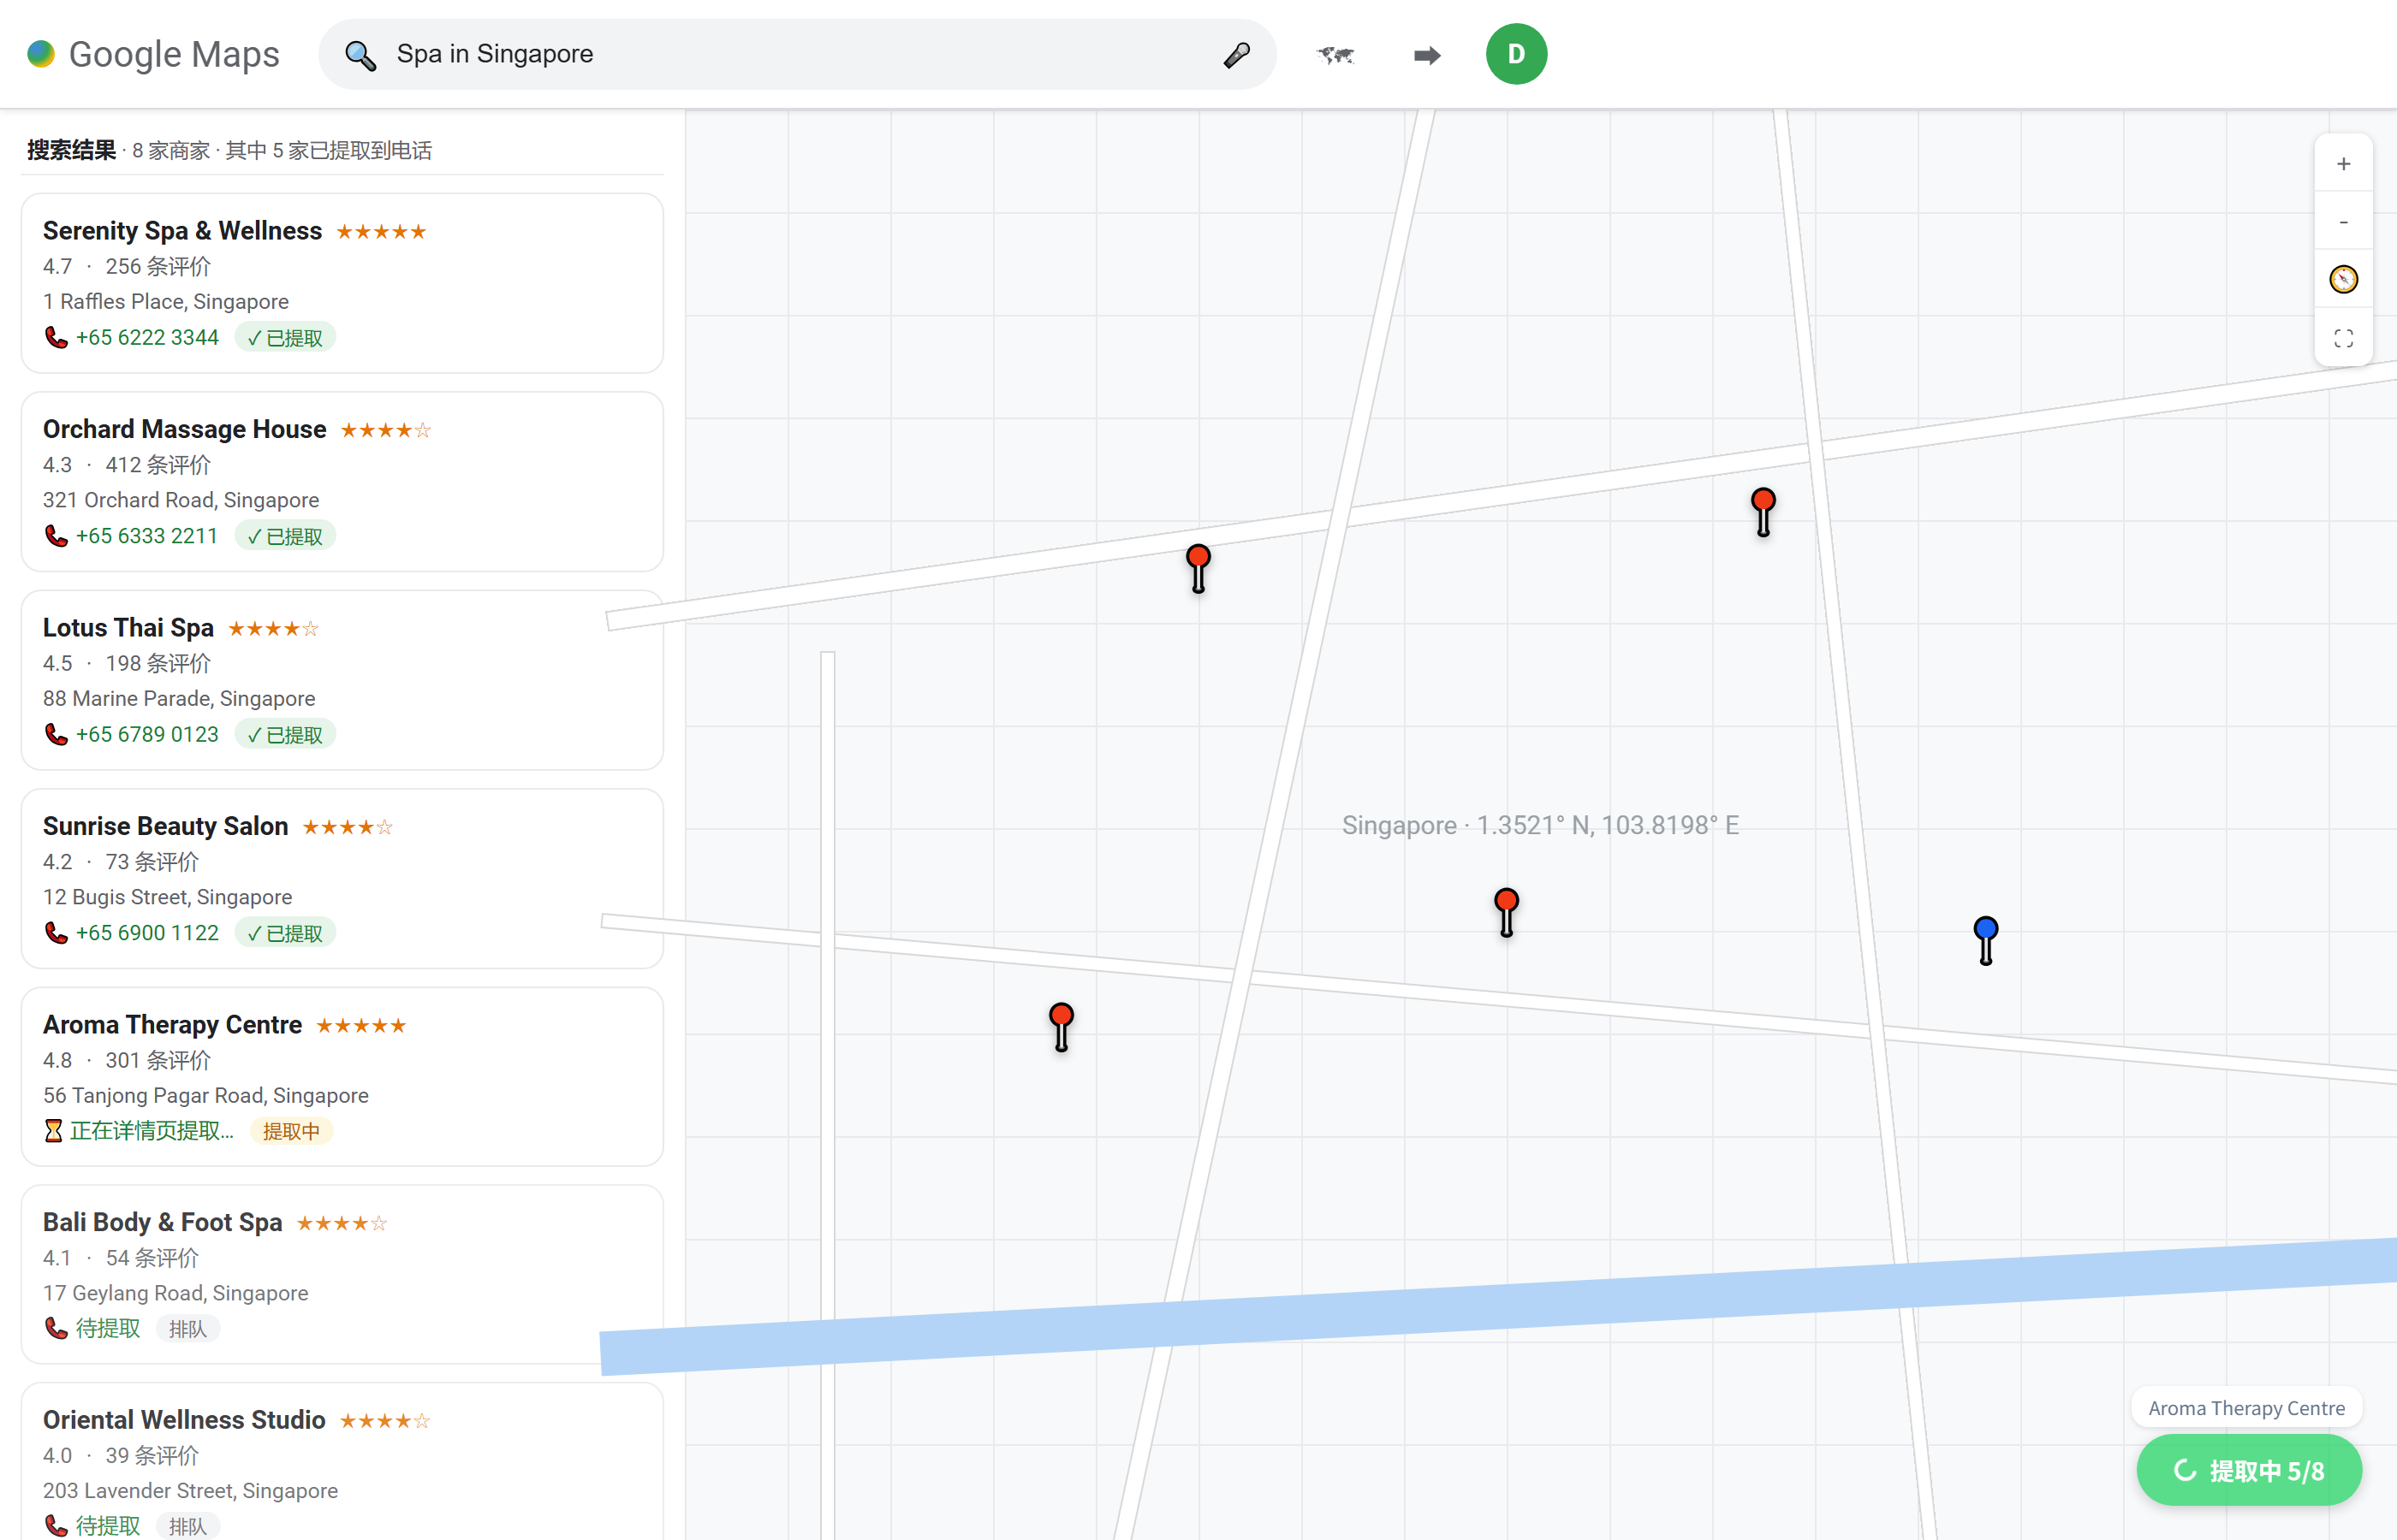The height and width of the screenshot is (1540, 2397).
Task: Click the phone icon for Oriental Wellness Studio
Action: pos(56,1526)
